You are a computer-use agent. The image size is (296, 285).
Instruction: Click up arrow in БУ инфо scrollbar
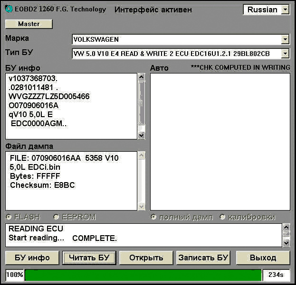(142, 77)
